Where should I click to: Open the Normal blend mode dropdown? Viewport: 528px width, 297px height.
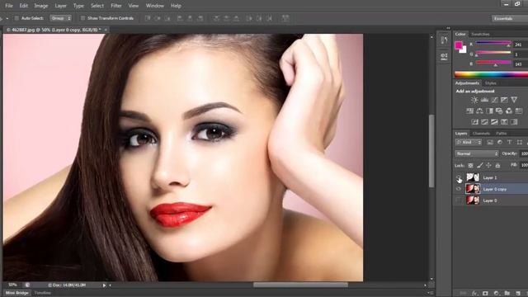click(477, 153)
